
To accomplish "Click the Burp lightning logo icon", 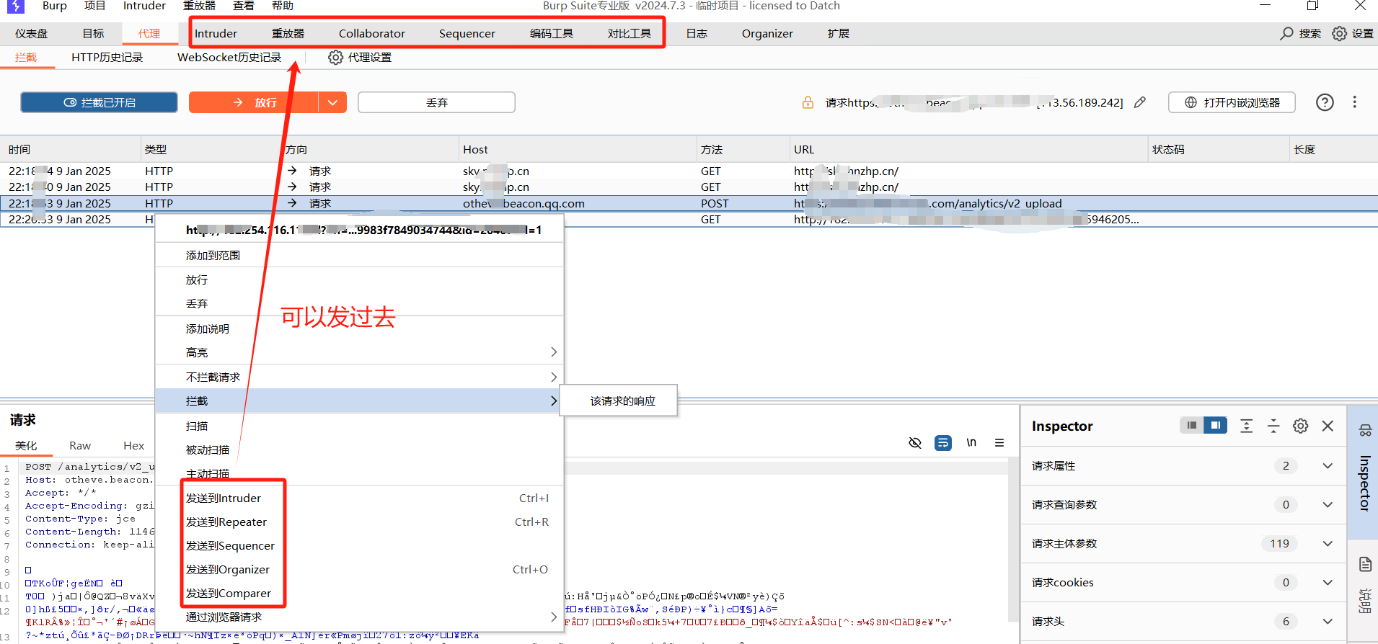I will tap(16, 6).
